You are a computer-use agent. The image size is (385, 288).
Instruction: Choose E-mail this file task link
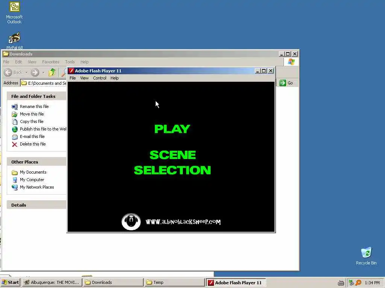pos(32,136)
